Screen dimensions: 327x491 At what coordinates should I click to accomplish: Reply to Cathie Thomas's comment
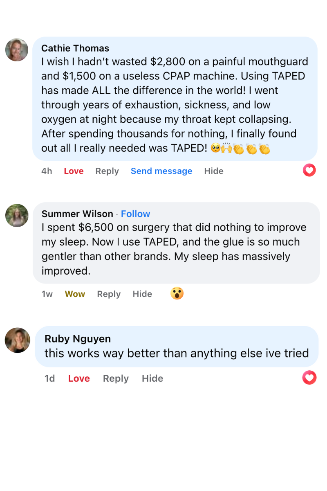click(x=107, y=171)
